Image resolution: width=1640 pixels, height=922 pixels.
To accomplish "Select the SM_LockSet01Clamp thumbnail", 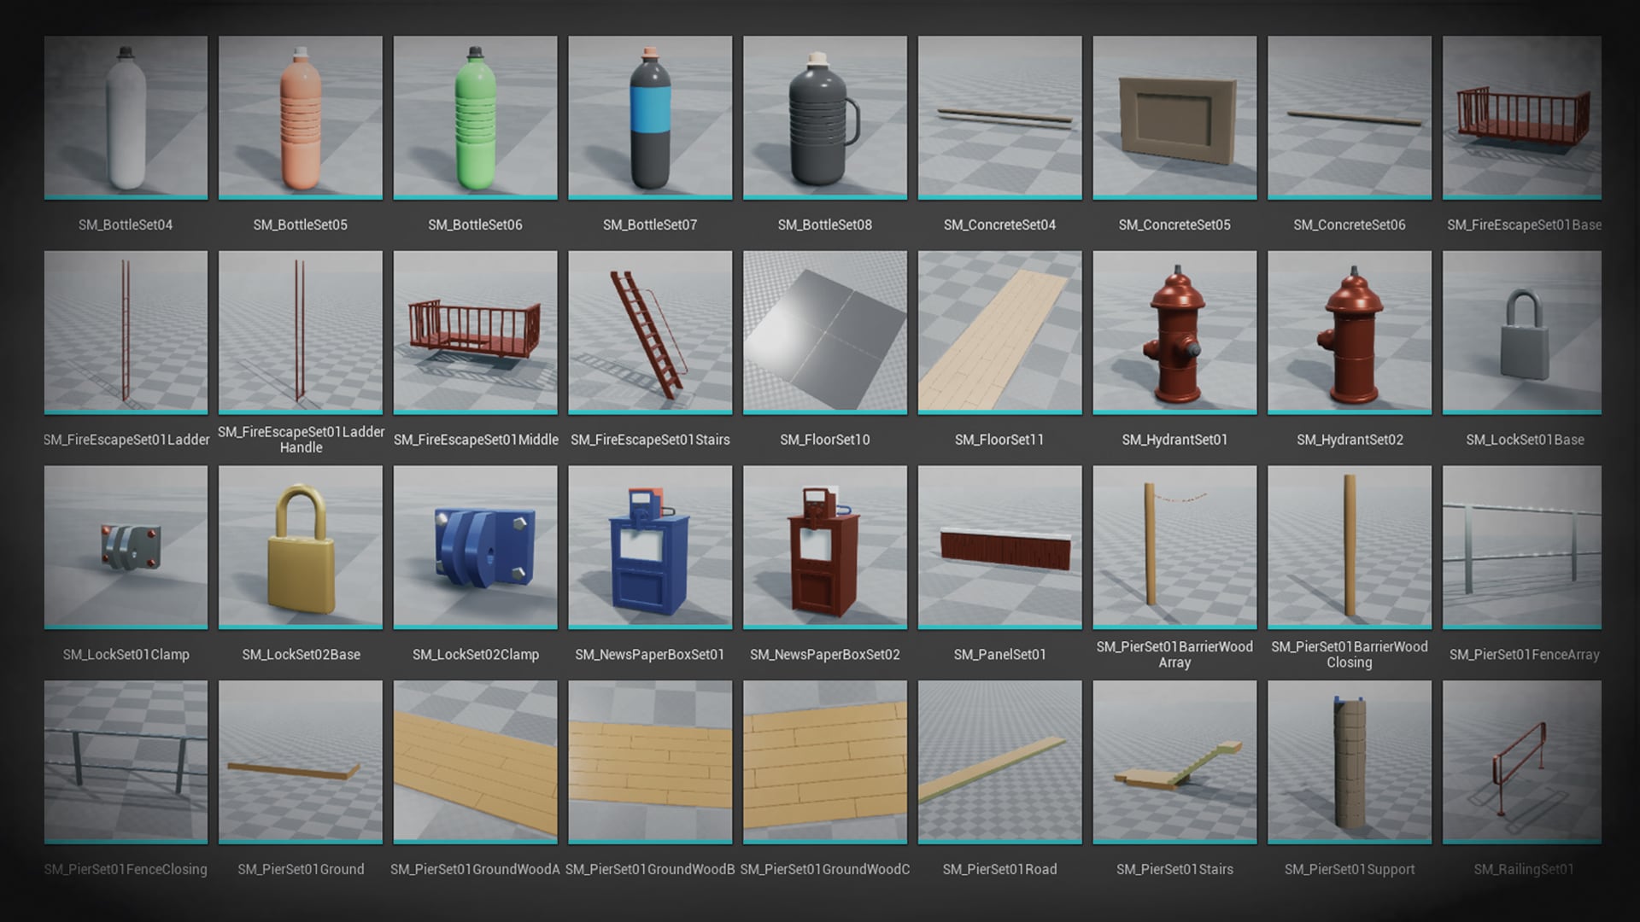I will [126, 547].
